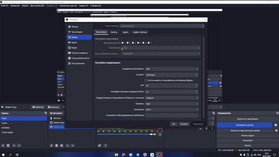
Task: Select audio track 6 radio button
Action: coord(149,43)
